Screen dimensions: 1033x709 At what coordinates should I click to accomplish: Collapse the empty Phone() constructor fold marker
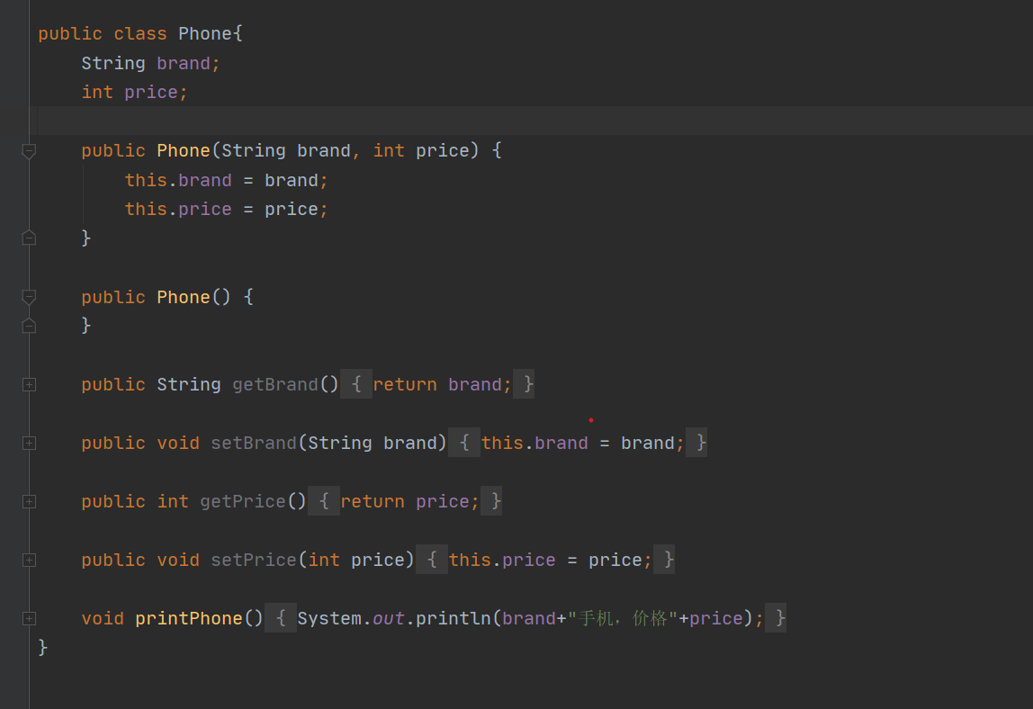click(29, 297)
